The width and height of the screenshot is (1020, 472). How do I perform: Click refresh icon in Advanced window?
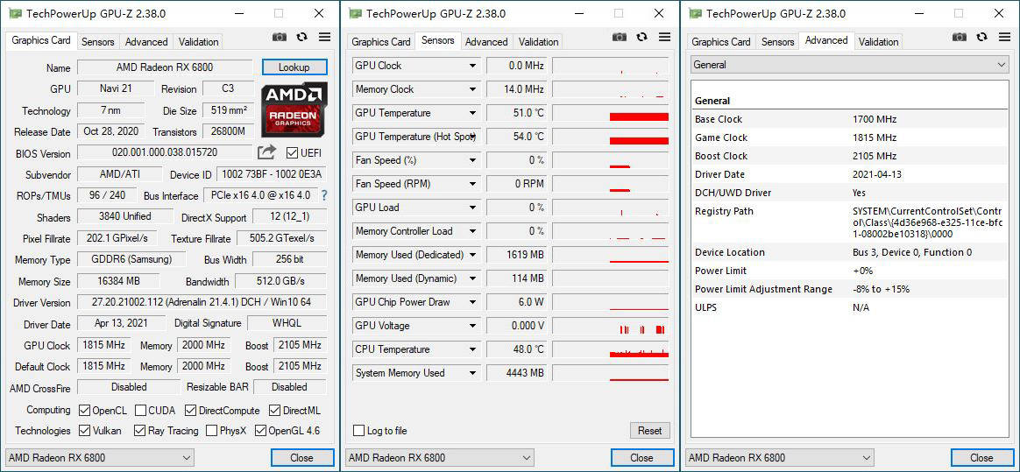coord(981,37)
